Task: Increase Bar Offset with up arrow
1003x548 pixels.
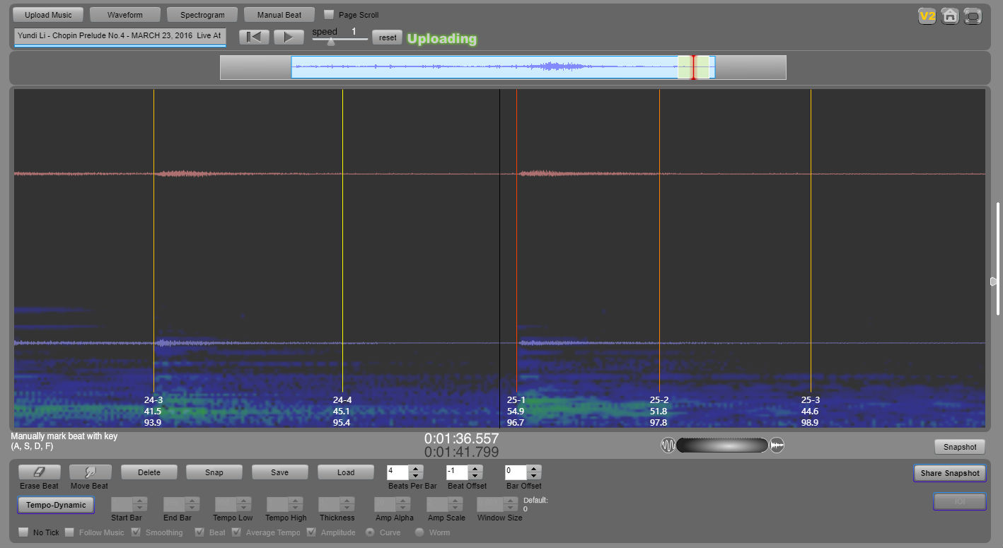Action: (534, 468)
